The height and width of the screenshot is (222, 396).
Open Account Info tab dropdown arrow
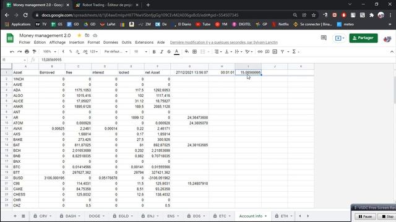[x=265, y=216]
